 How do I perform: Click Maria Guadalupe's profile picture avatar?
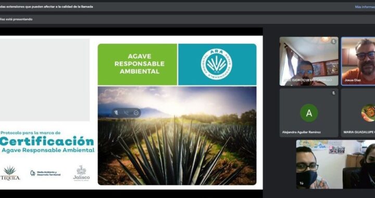(x=369, y=113)
